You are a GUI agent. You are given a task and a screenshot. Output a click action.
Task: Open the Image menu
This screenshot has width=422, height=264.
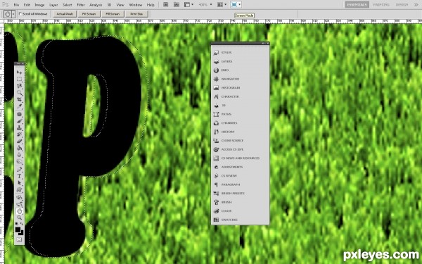39,5
